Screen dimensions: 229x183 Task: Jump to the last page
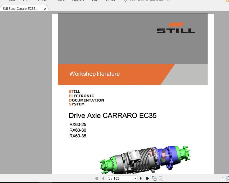coord(147,178)
